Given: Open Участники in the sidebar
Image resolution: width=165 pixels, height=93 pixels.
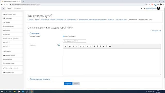Looking at the screenshot, I should [12, 18].
